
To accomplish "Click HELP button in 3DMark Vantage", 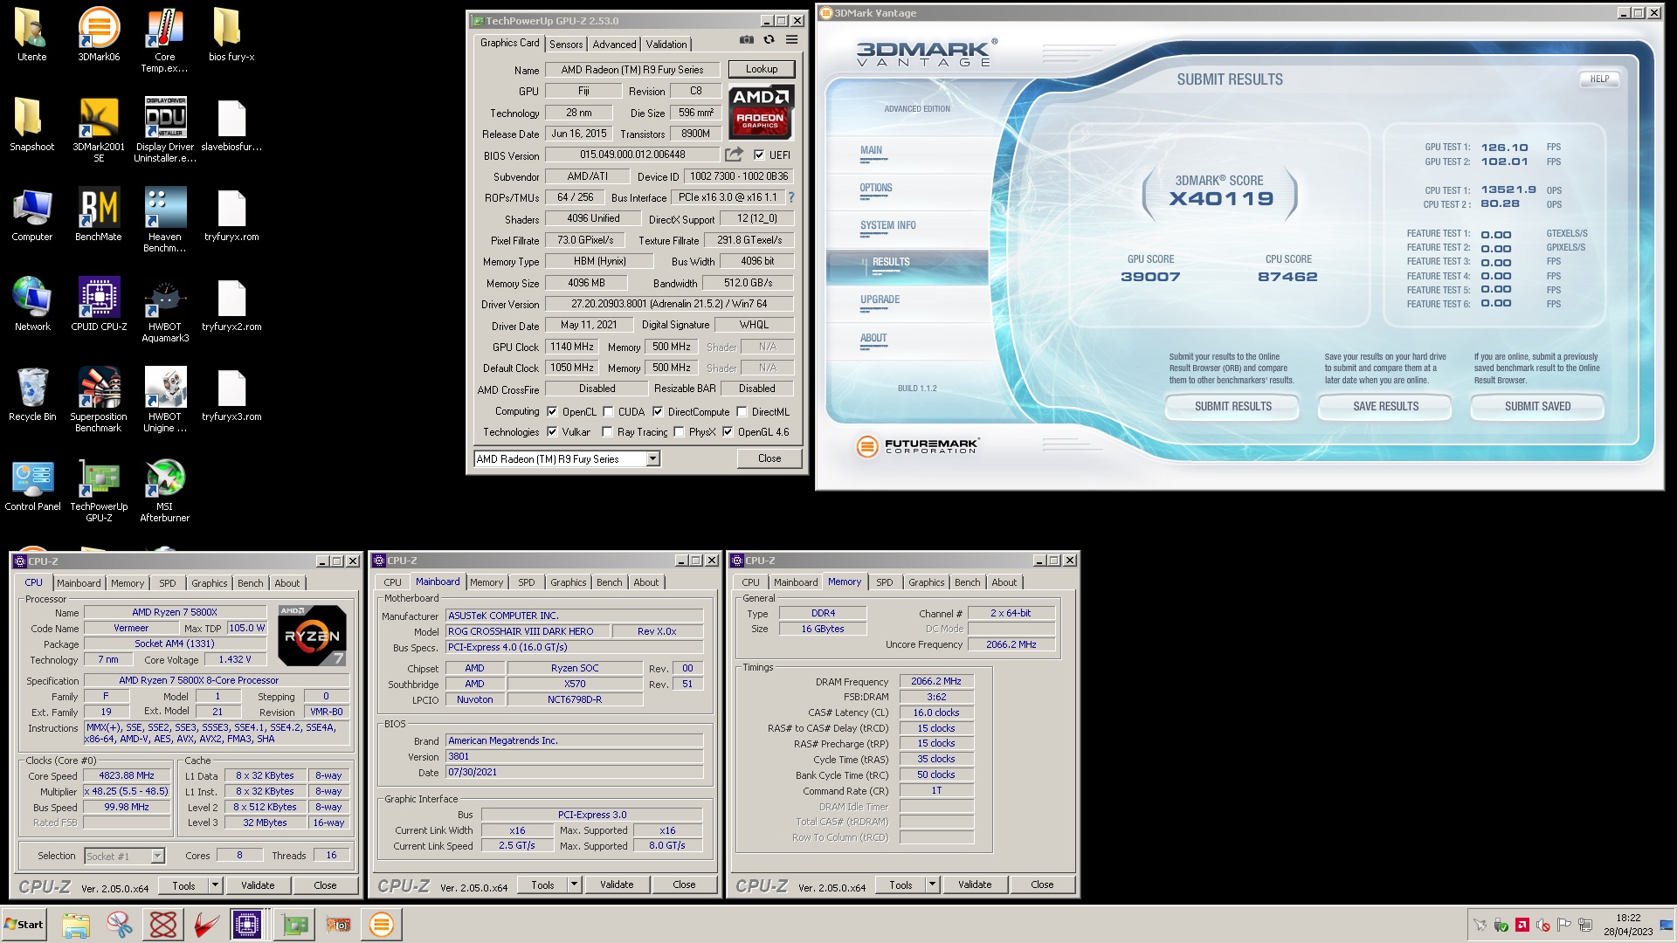I will point(1599,79).
